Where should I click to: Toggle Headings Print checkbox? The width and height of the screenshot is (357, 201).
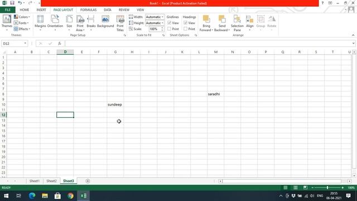185,29
